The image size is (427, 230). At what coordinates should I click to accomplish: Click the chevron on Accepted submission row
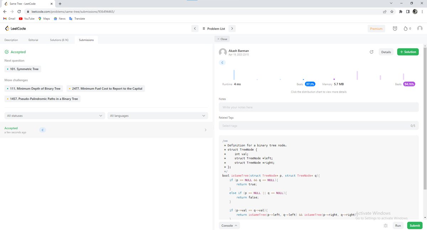click(205, 130)
